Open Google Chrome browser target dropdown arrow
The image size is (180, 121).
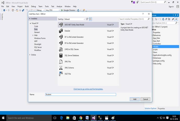(x=76, y=10)
